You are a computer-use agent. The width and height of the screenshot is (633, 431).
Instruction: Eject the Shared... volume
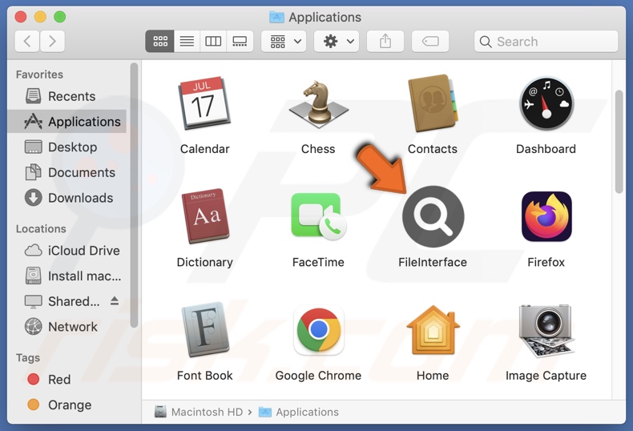[x=115, y=300]
